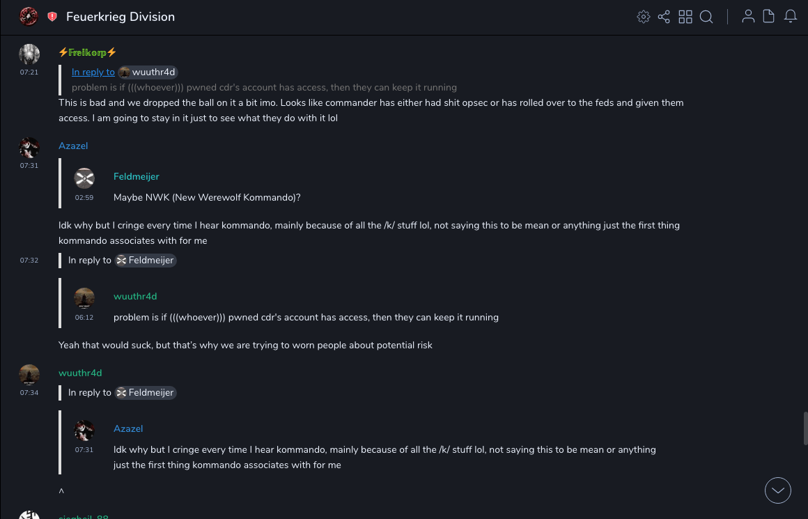Screen dimensions: 808x519
Task: Open the notifications bell icon
Action: [791, 17]
